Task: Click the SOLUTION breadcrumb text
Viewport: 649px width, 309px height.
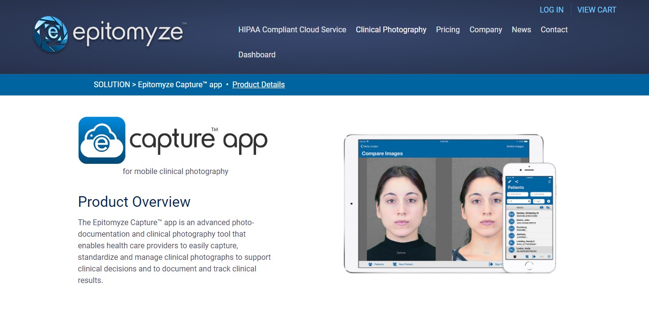Action: click(x=112, y=84)
